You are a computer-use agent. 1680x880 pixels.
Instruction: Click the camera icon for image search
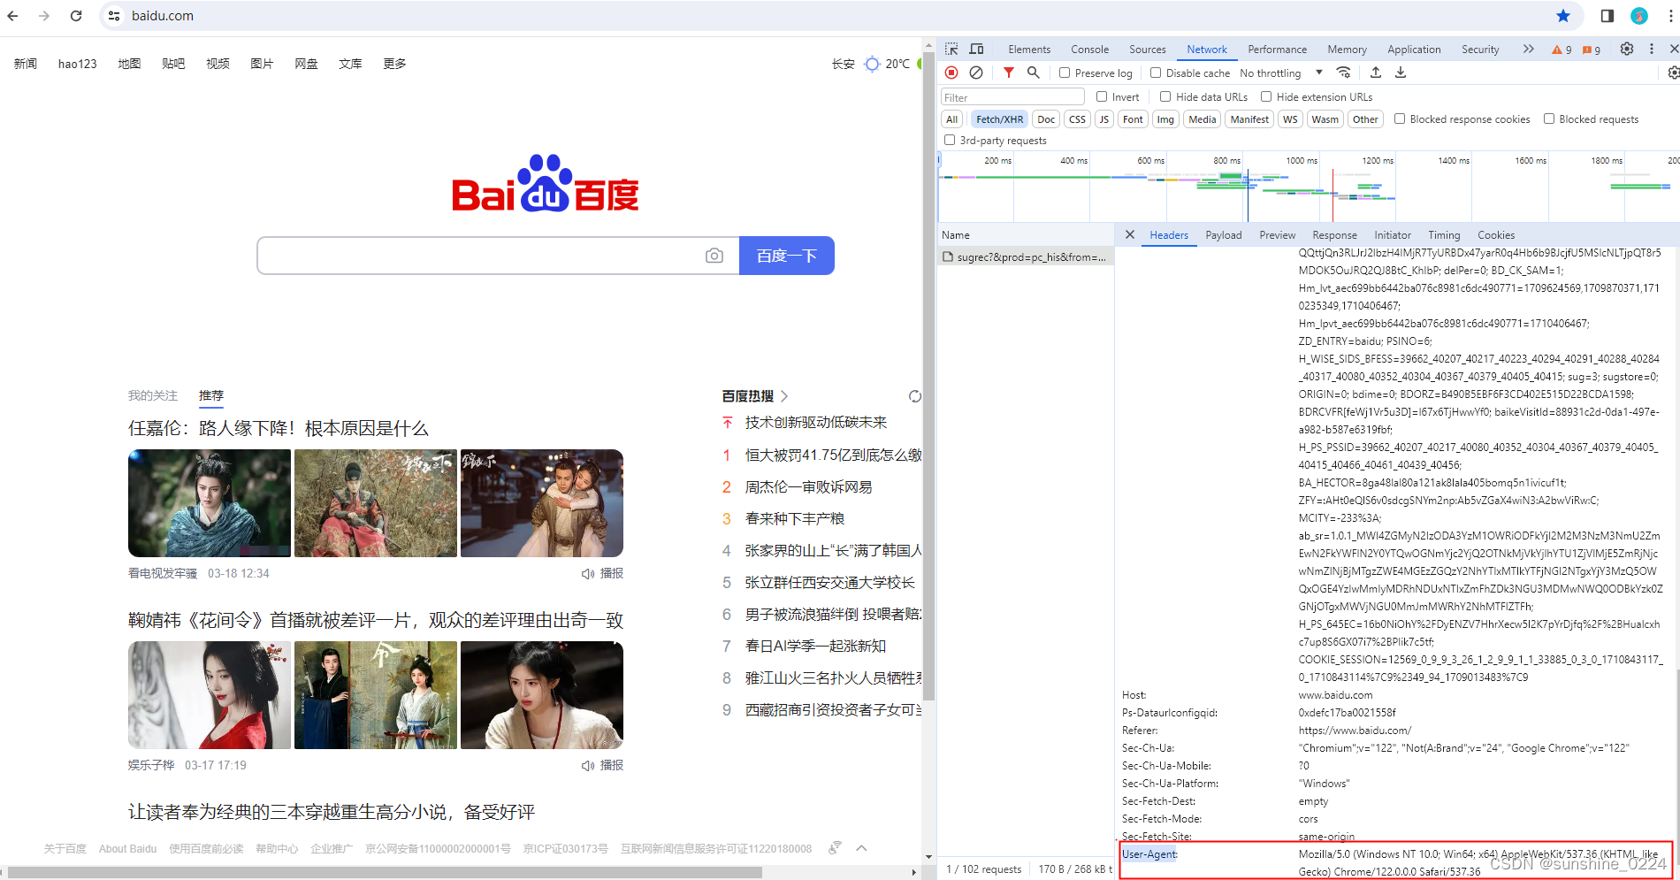[x=714, y=256]
